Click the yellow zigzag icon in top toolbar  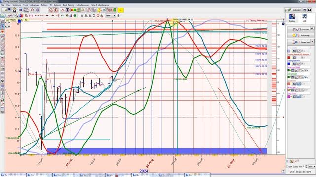click(x=100, y=10)
